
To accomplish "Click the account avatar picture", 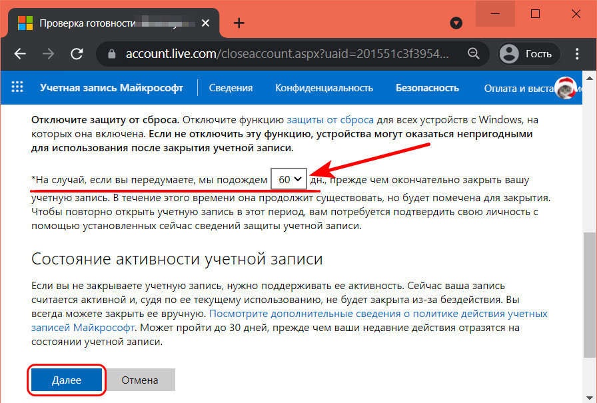I will coord(565,88).
